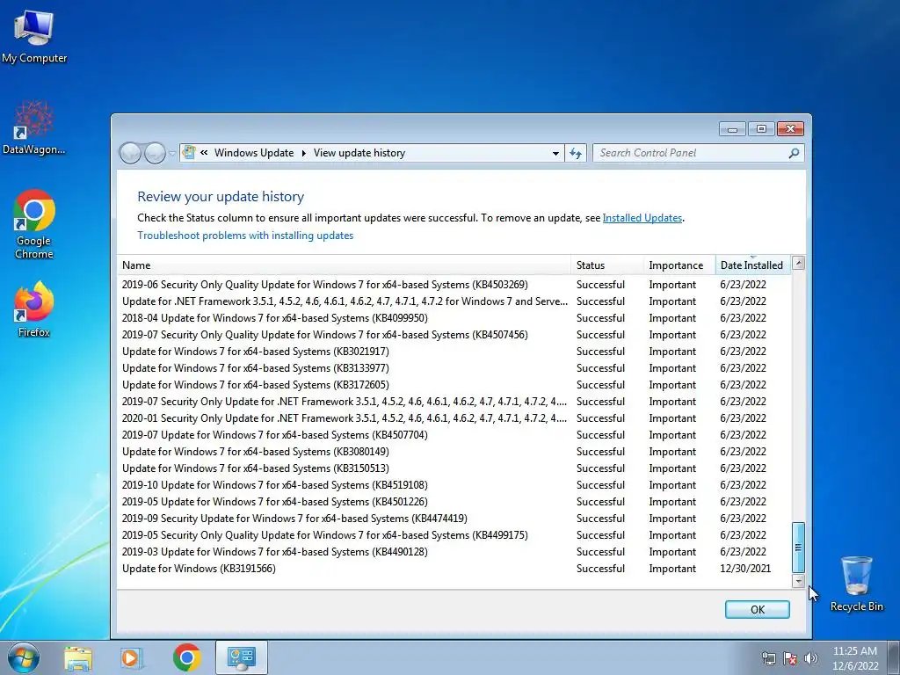Screen dimensions: 900x675
Task: Select the KB3172605 update row
Action: click(x=454, y=385)
